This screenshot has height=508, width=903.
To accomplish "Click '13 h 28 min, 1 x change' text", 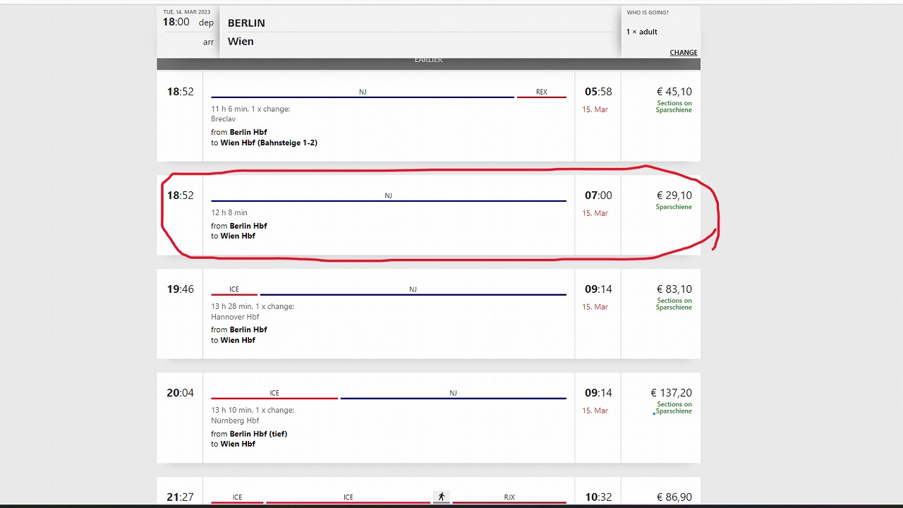I will tap(253, 306).
